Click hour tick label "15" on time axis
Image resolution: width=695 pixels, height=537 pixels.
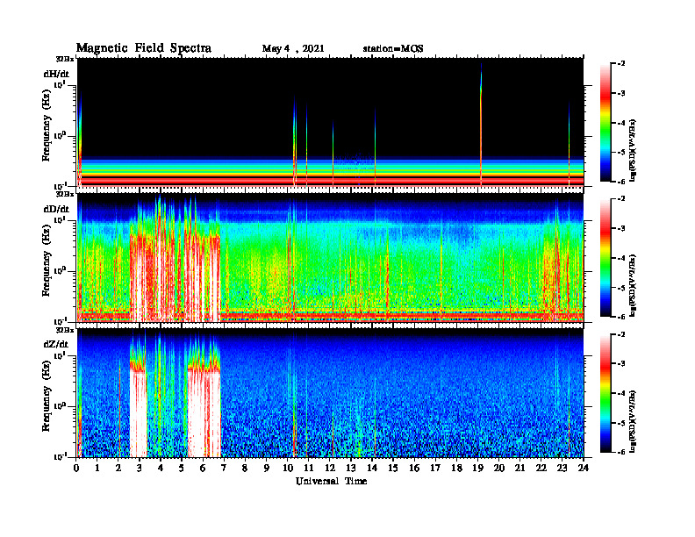(393, 468)
